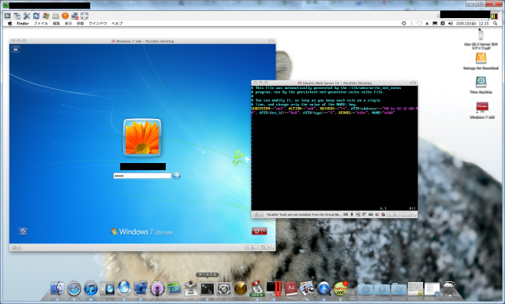The image size is (505, 304).
Task: Open Podcast Producer icon in the Dock
Action: tap(157, 288)
